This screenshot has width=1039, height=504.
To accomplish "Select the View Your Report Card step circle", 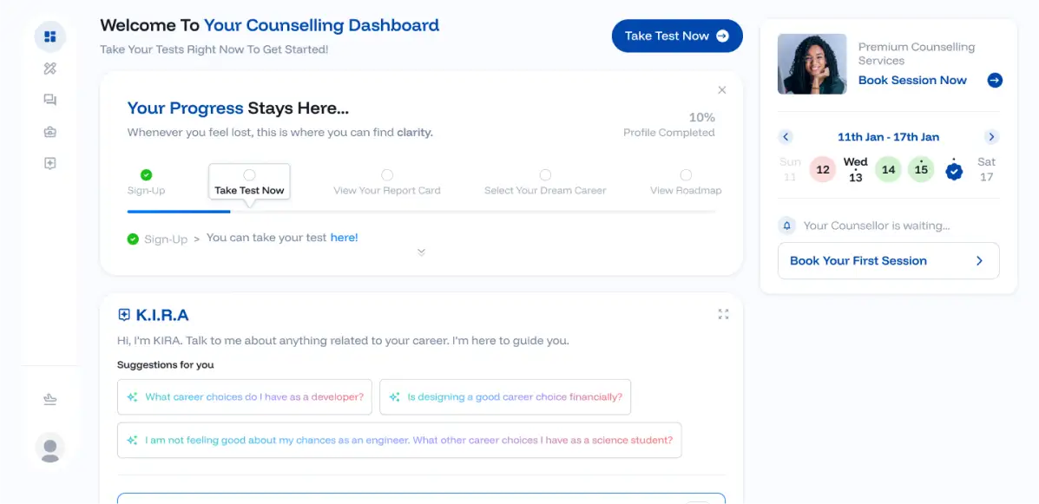I will tap(387, 174).
